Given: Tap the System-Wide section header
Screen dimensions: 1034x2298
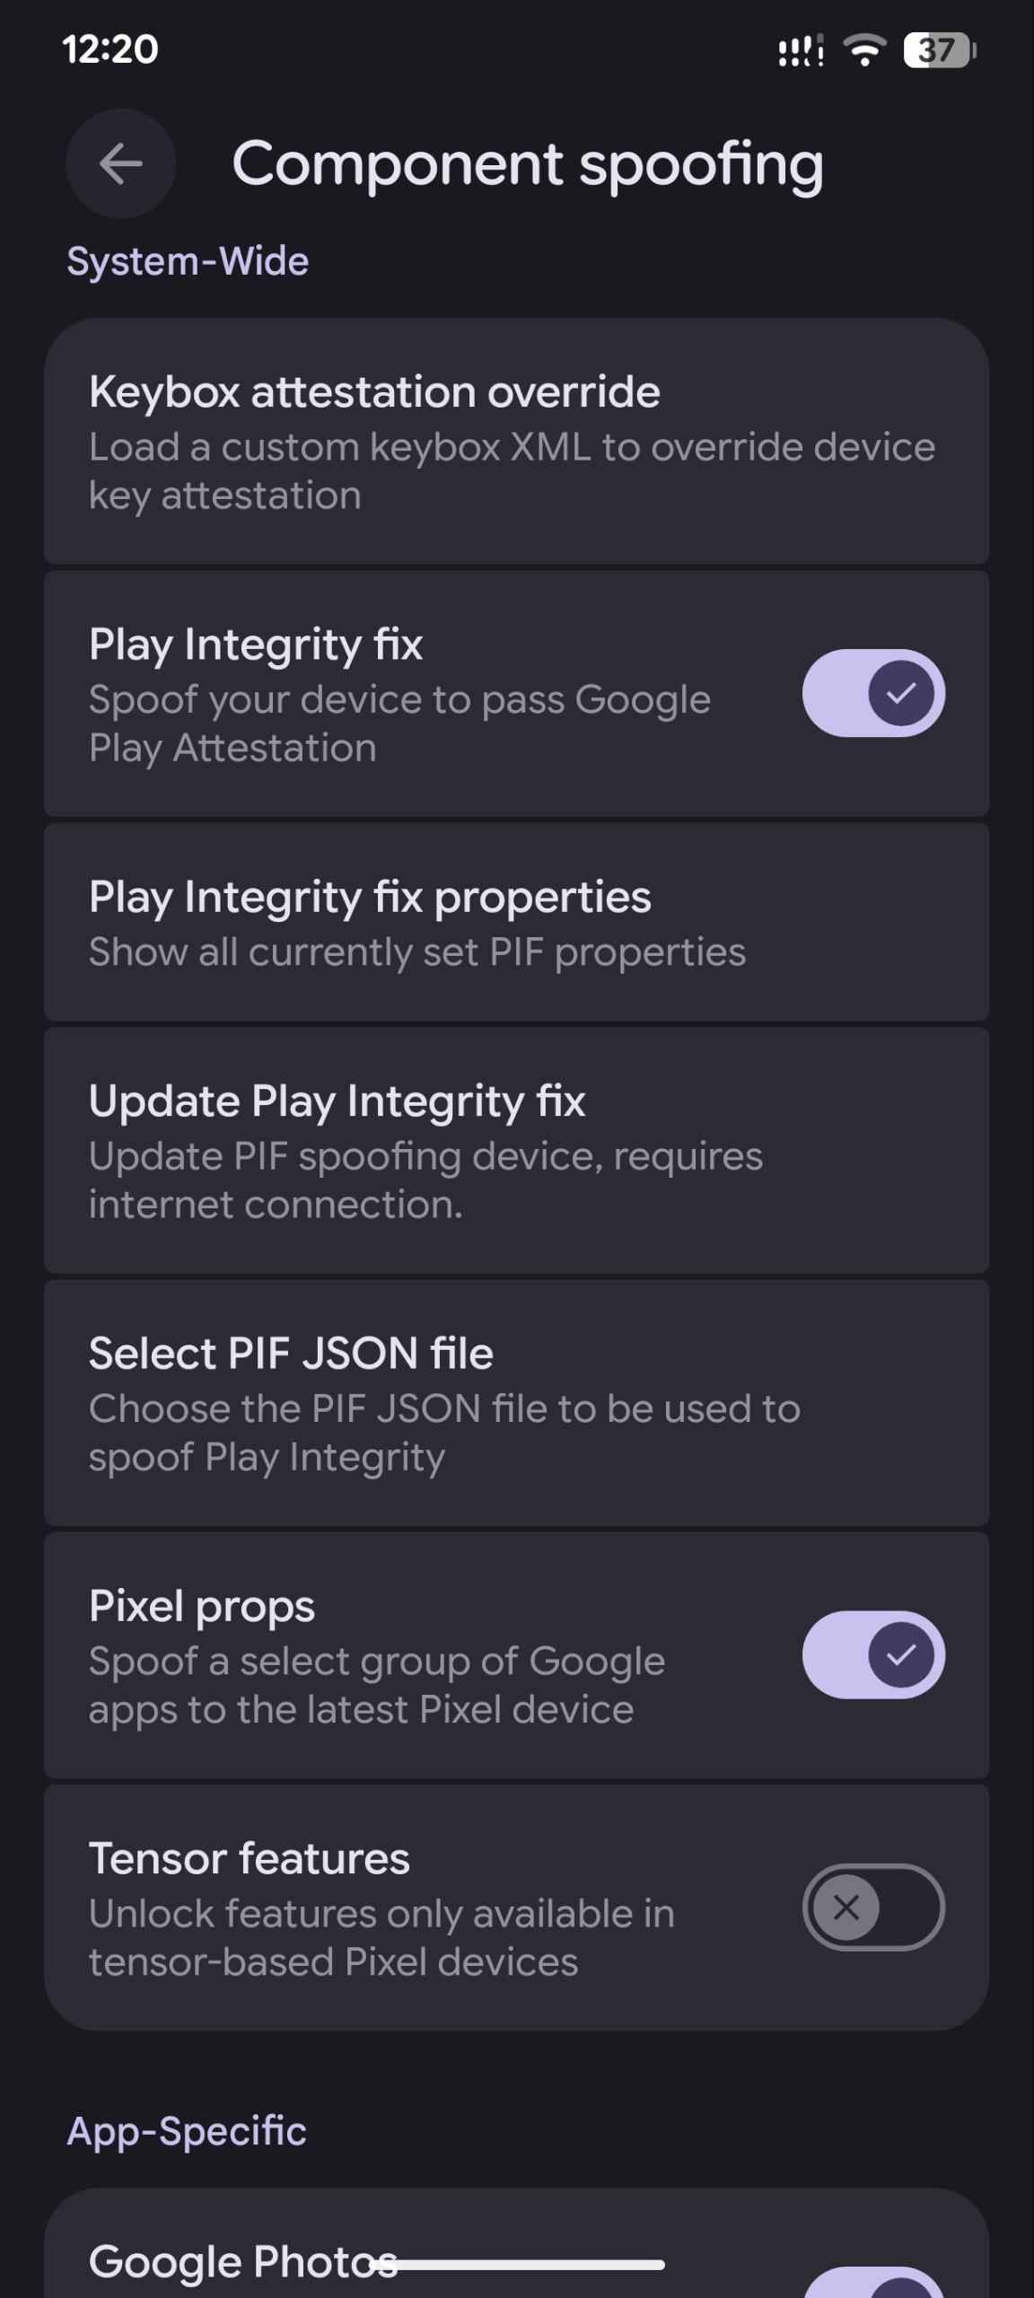Looking at the screenshot, I should (x=188, y=261).
